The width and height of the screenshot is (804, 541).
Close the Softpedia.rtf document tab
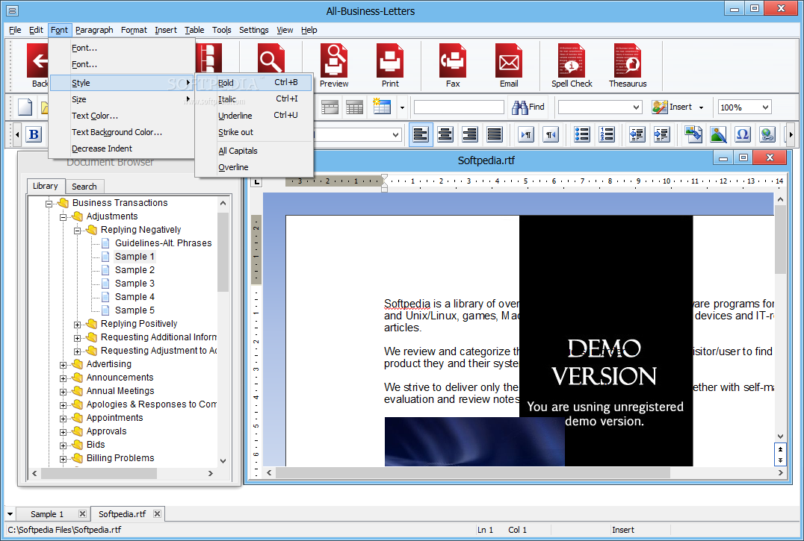point(158,514)
